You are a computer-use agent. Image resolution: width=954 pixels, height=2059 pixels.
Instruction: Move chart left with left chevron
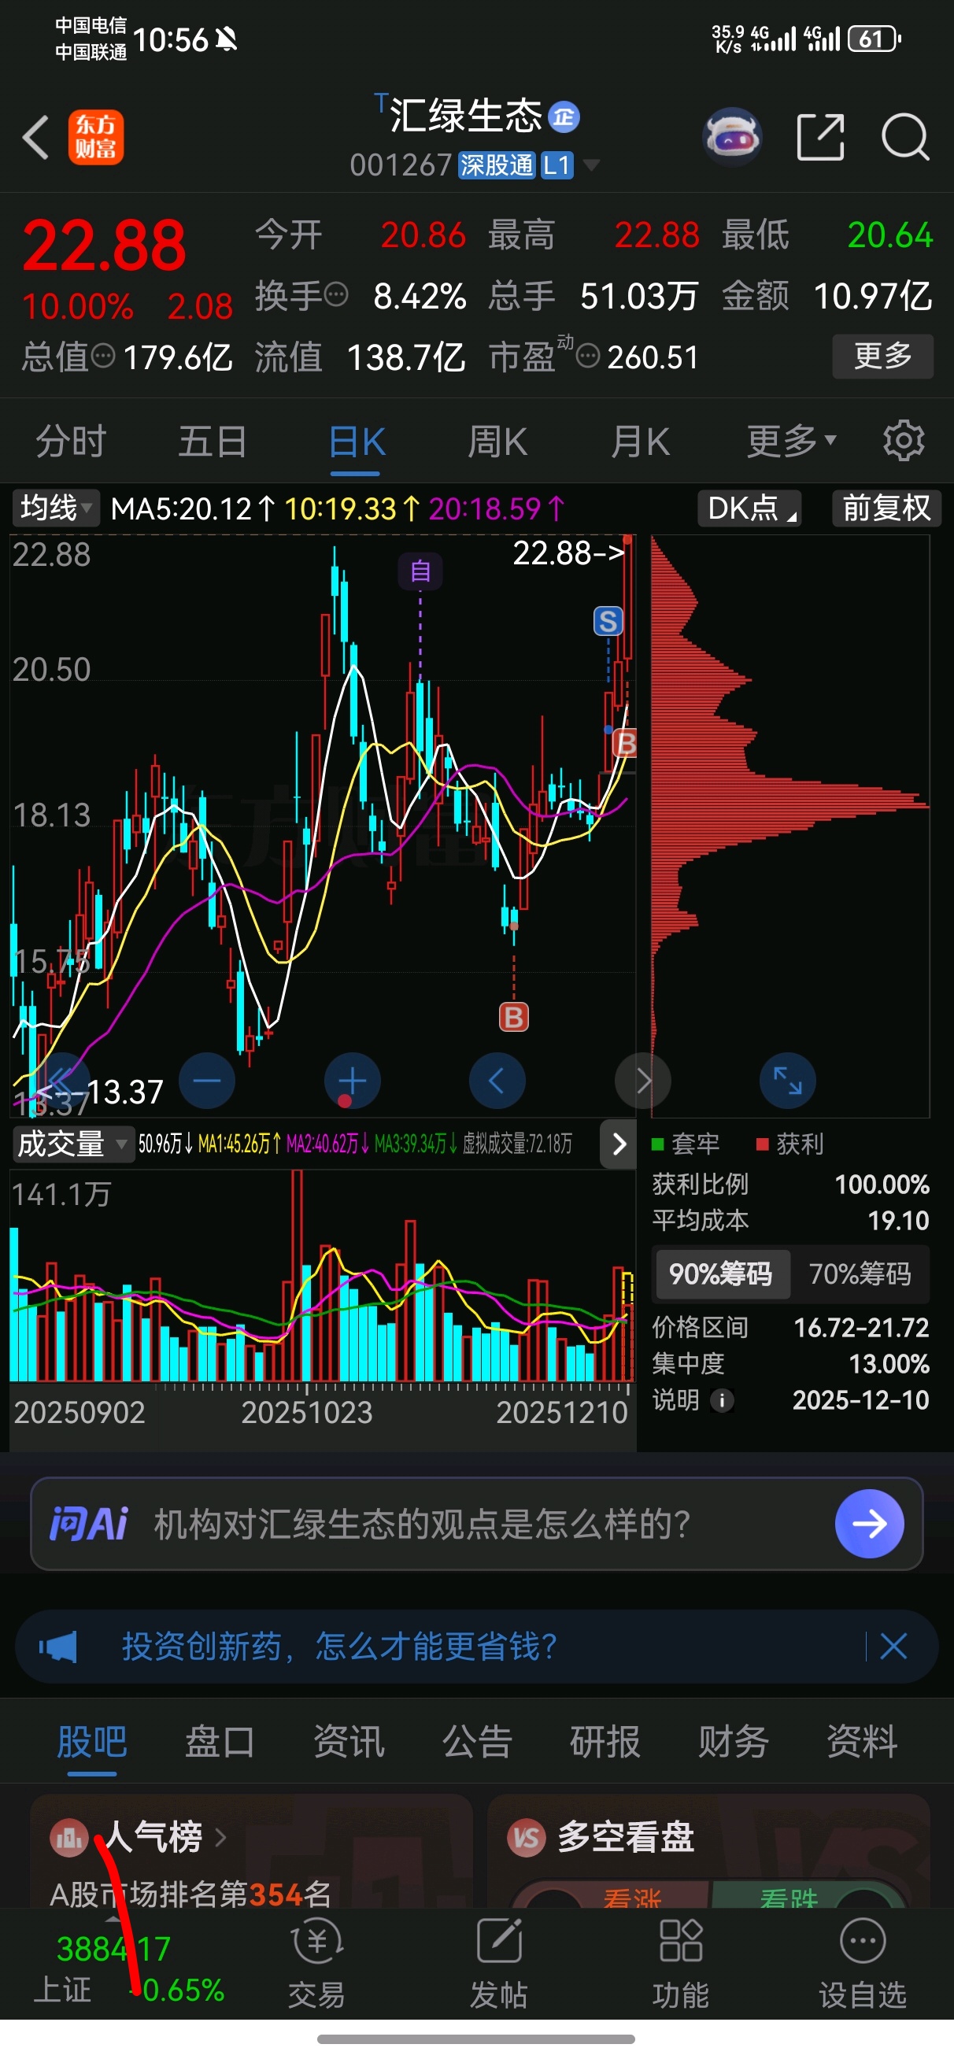[497, 1081]
